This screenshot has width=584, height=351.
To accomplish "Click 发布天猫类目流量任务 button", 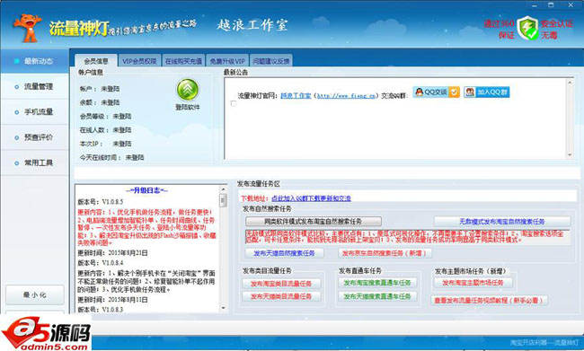I will (x=281, y=296).
